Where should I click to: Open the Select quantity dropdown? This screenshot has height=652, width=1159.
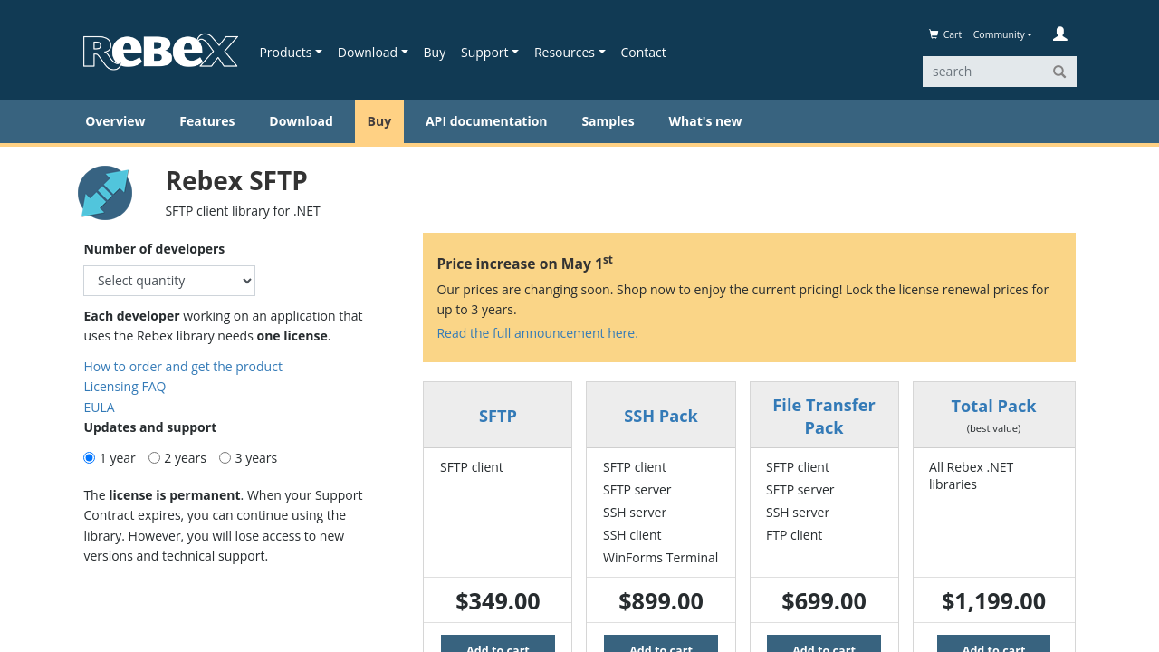coord(169,281)
